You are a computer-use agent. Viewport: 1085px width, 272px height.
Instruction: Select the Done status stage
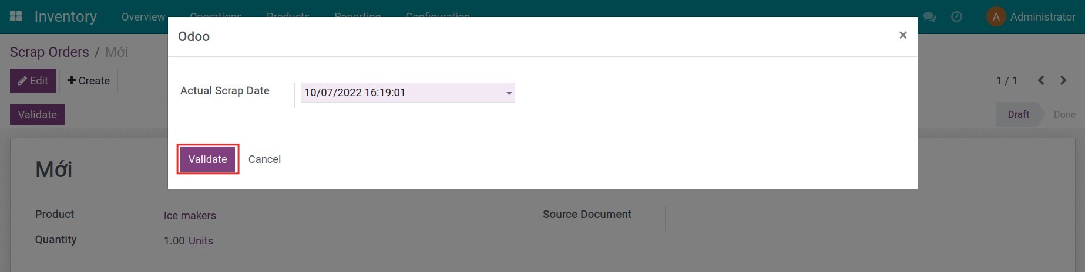1064,115
